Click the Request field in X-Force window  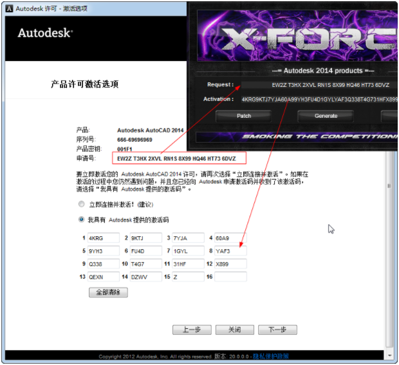tap(319, 85)
